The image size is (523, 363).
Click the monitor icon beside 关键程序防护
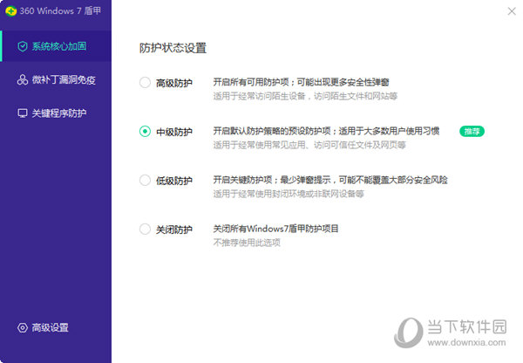coord(23,113)
